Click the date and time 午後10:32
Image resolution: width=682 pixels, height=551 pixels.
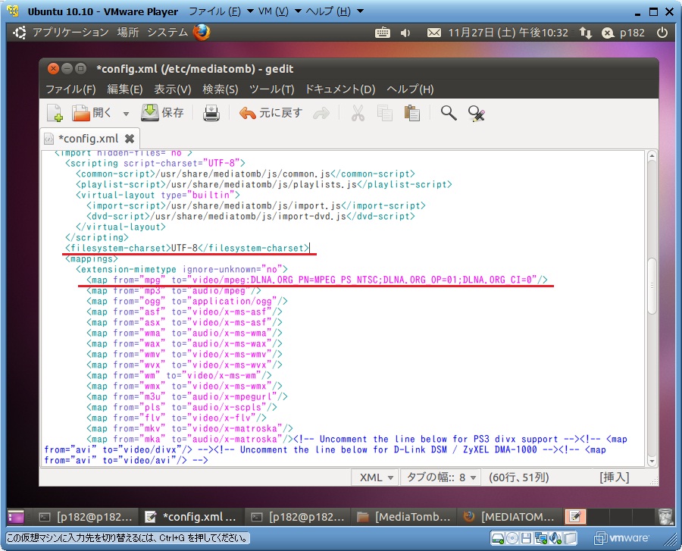click(x=508, y=33)
